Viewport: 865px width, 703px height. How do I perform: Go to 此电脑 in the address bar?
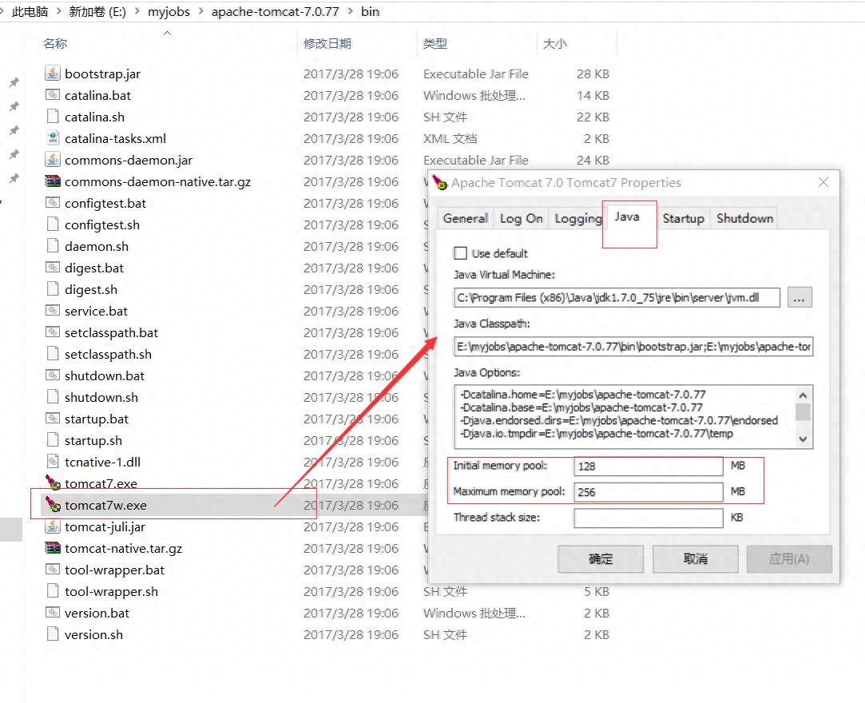tap(30, 12)
